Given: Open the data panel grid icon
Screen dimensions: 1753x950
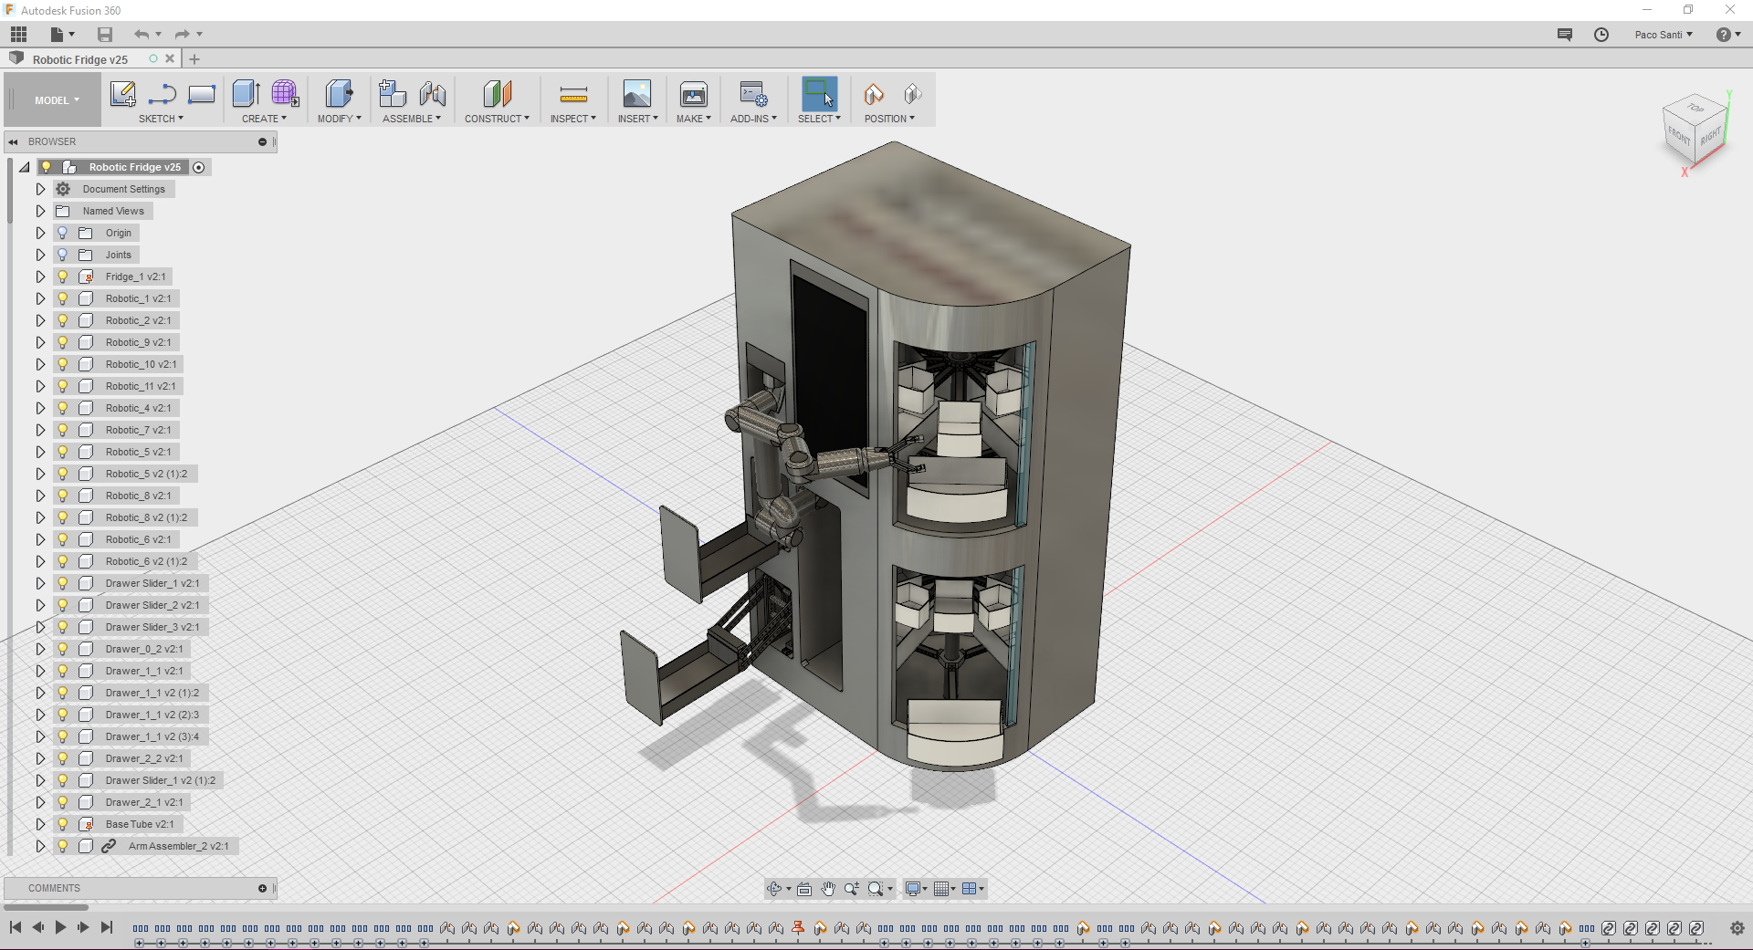Looking at the screenshot, I should 18,35.
